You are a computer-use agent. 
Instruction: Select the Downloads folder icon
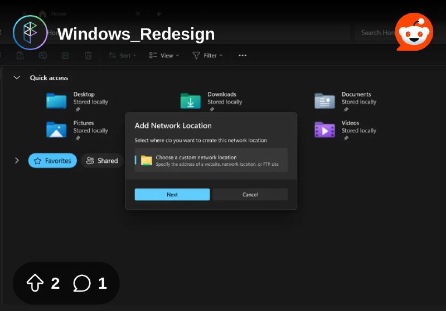pyautogui.click(x=190, y=101)
